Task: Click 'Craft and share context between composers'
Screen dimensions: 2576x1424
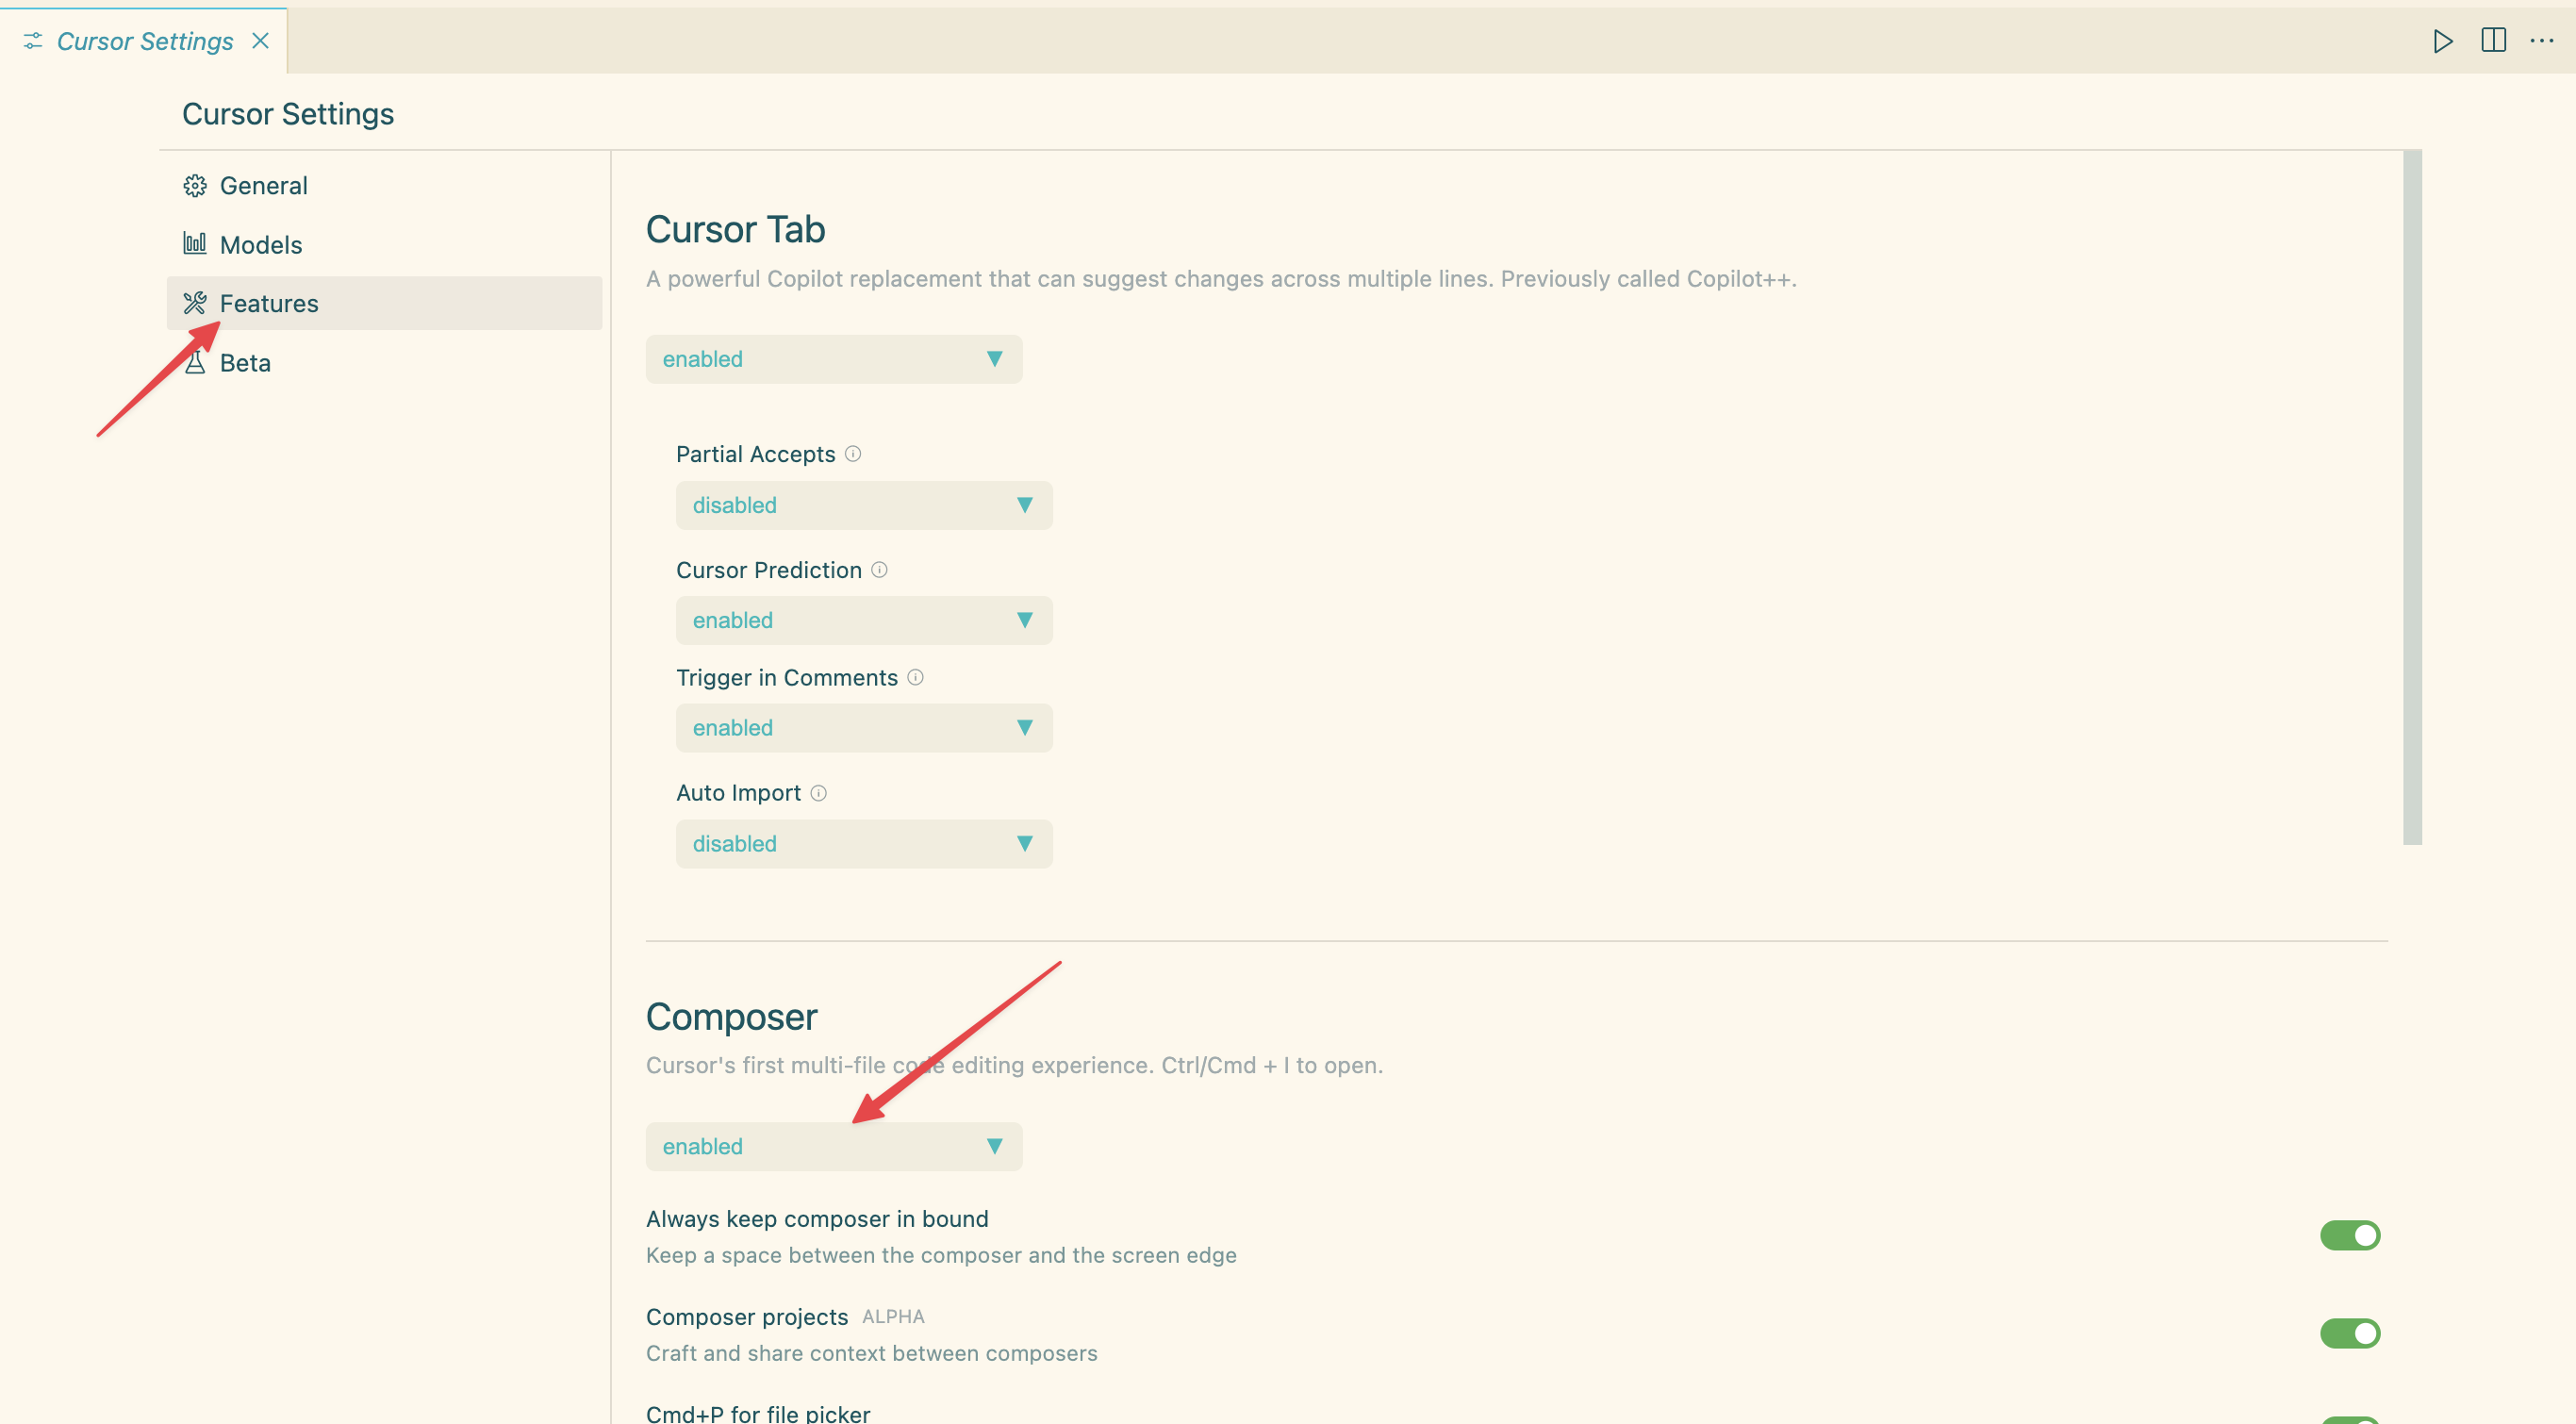Action: tap(871, 1353)
